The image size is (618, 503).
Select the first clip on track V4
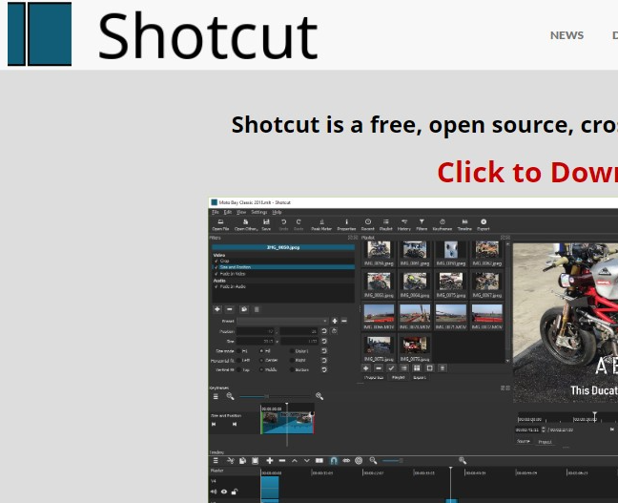[270, 487]
